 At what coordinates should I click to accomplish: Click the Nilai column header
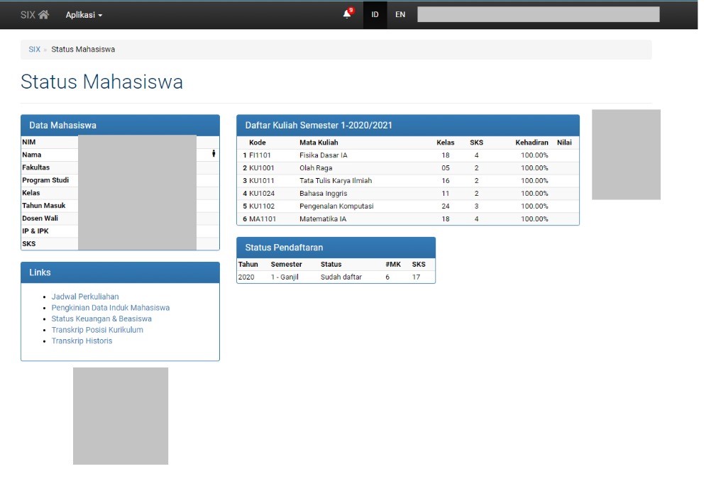coord(564,143)
